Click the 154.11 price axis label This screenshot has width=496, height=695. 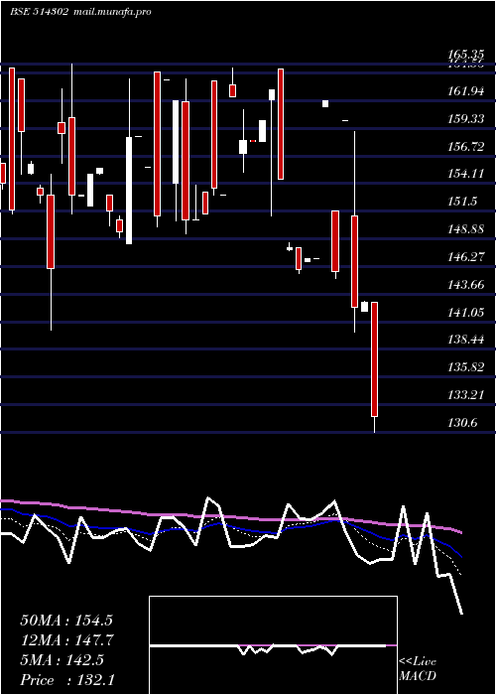click(466, 174)
